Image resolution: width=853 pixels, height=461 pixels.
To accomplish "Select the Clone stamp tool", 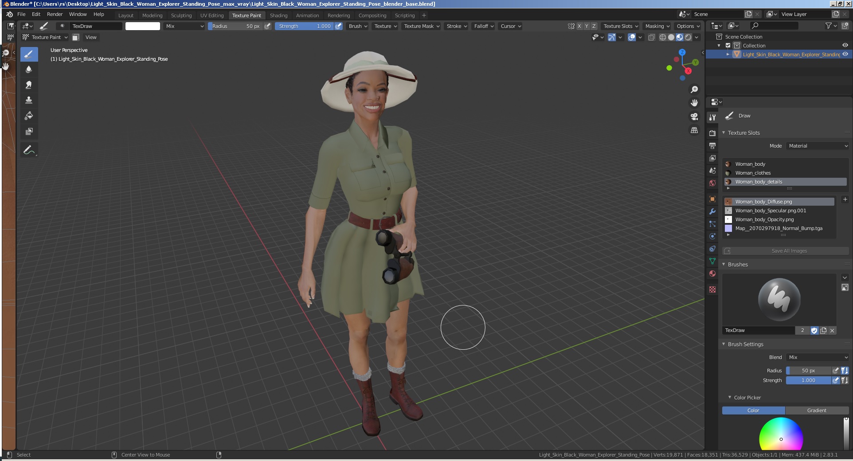I will point(29,100).
